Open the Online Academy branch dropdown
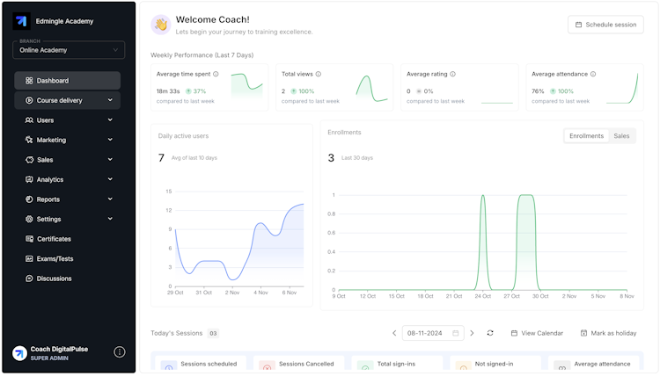Screen dimensions: 660x376 coord(69,50)
